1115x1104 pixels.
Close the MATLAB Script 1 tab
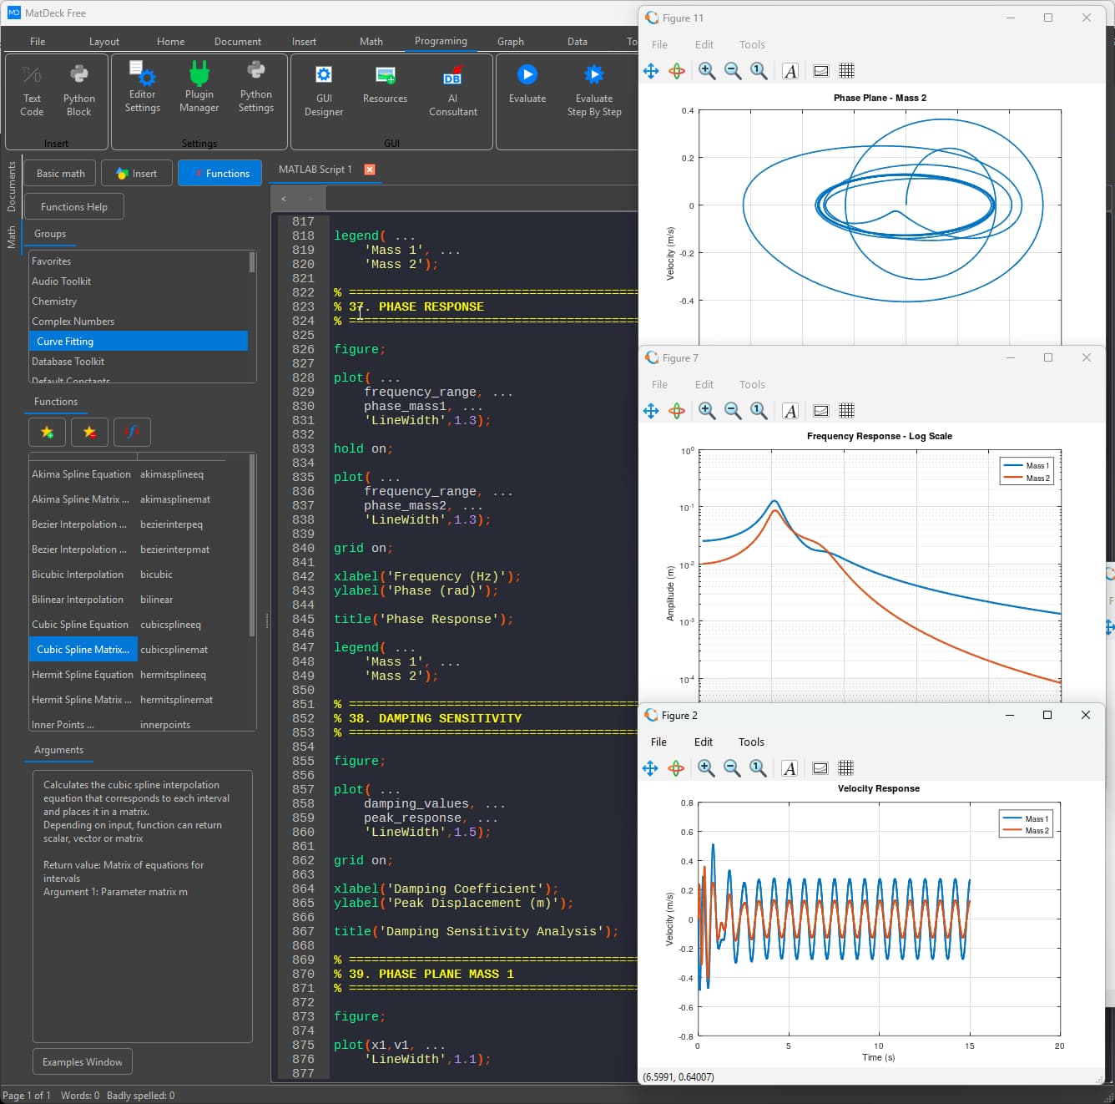(370, 170)
